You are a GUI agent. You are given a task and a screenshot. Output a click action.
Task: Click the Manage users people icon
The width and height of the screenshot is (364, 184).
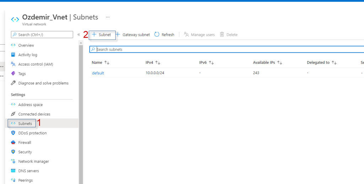point(186,34)
